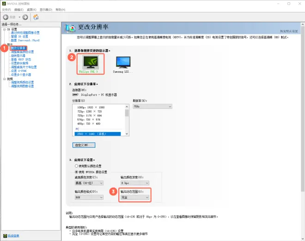This screenshot has width=305, height=241.
Task: Select 更改分辨率 in the task tree
Action: (x=18, y=48)
